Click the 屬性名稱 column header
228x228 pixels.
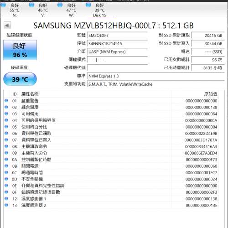[x=30, y=94]
